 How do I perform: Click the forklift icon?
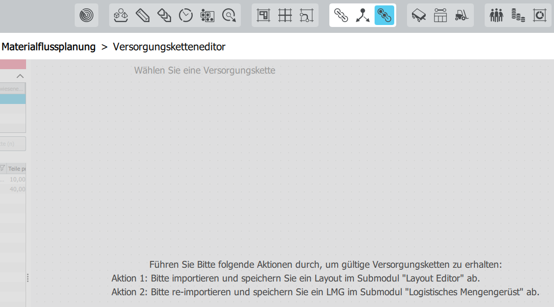click(462, 16)
